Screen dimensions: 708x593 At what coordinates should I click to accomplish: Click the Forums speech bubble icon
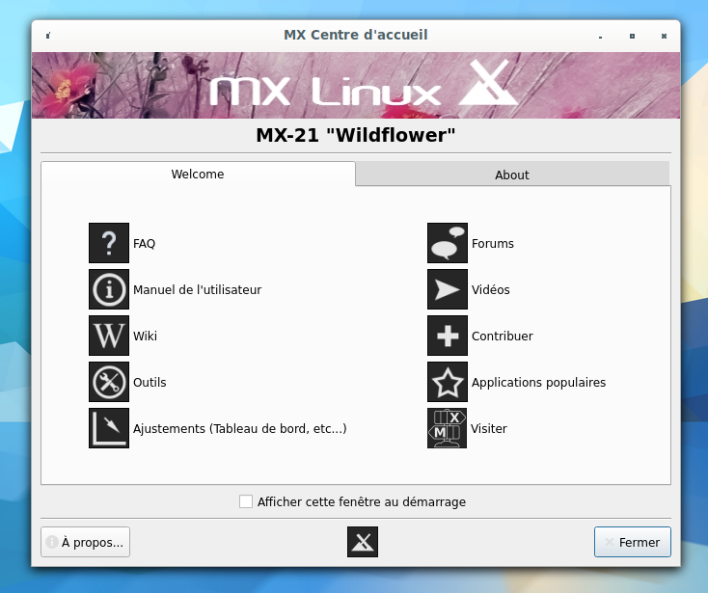[x=448, y=243]
